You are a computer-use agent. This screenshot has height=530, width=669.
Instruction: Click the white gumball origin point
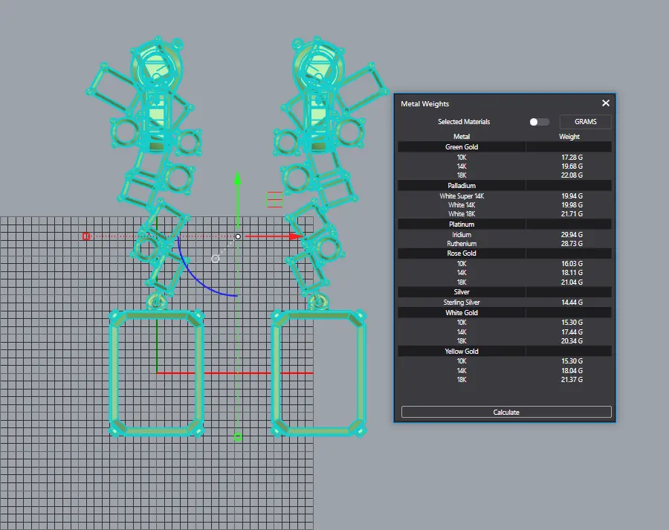[238, 236]
